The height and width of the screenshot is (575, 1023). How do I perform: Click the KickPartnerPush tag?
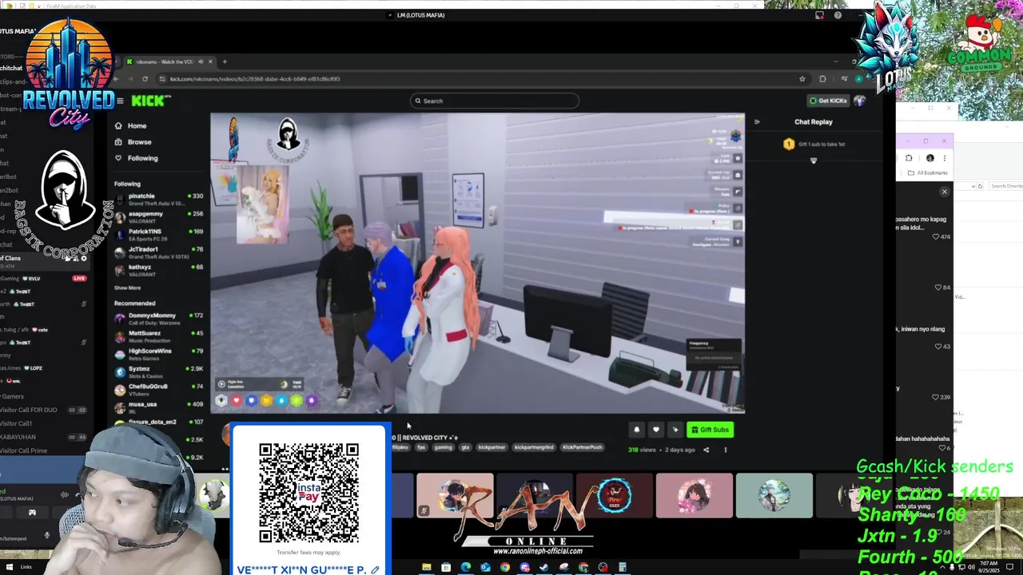(x=582, y=447)
